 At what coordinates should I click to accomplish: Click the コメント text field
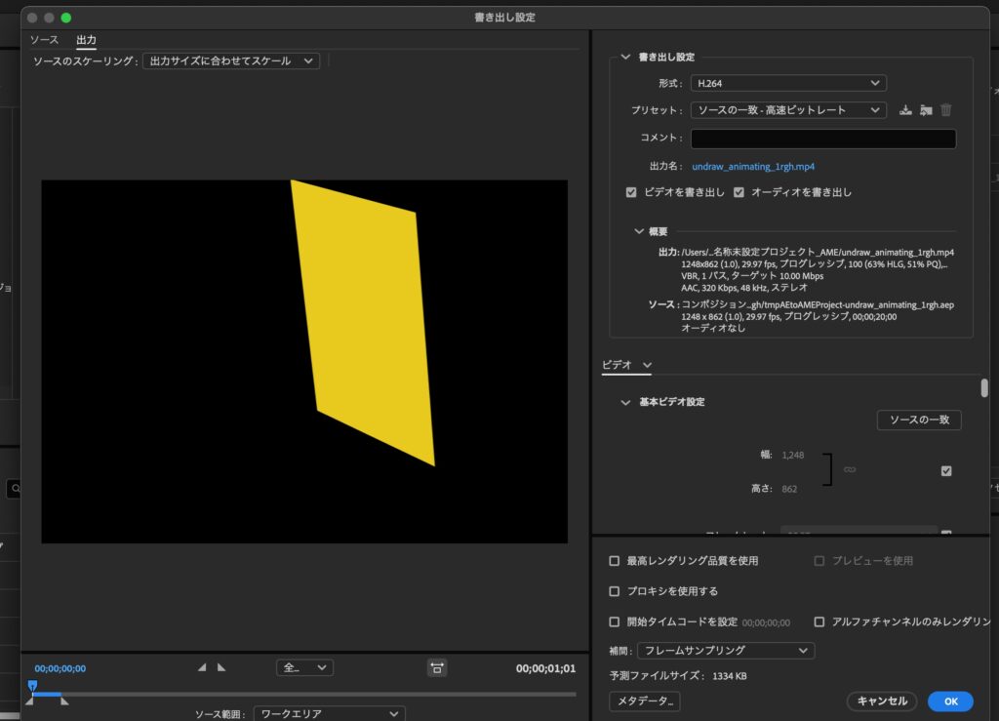tap(822, 139)
